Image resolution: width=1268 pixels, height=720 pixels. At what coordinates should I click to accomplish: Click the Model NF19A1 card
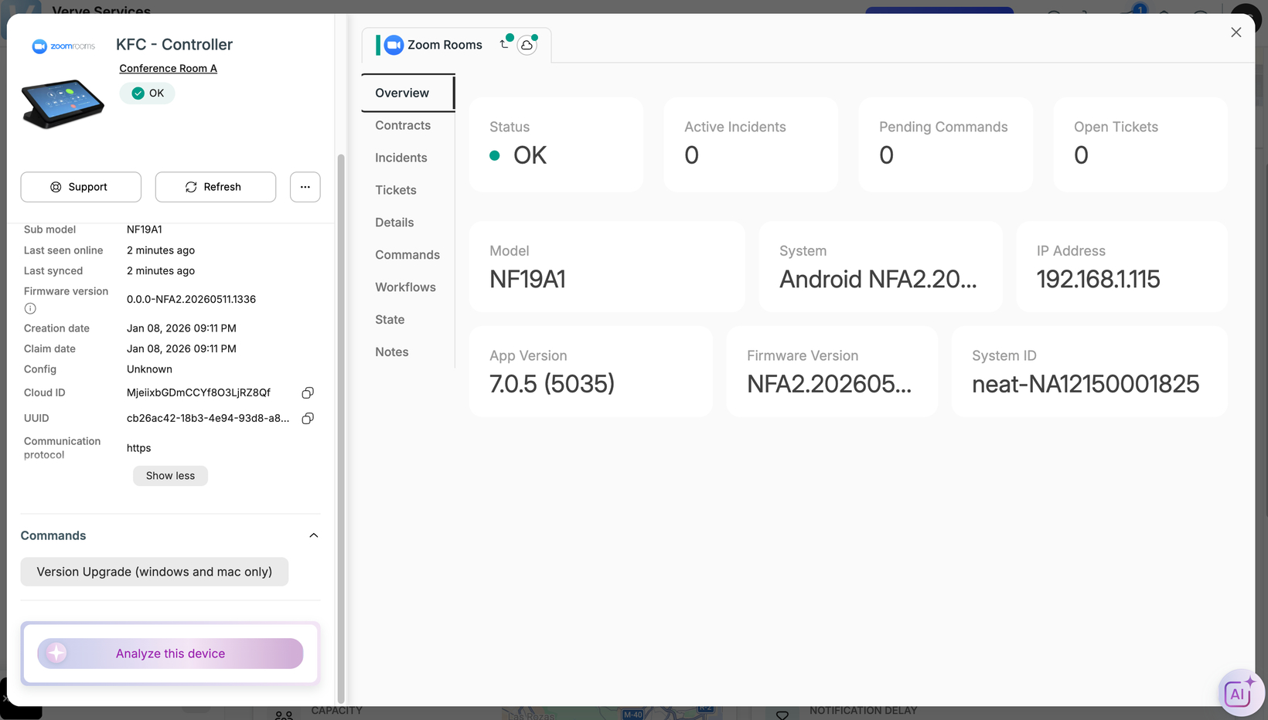coord(607,267)
